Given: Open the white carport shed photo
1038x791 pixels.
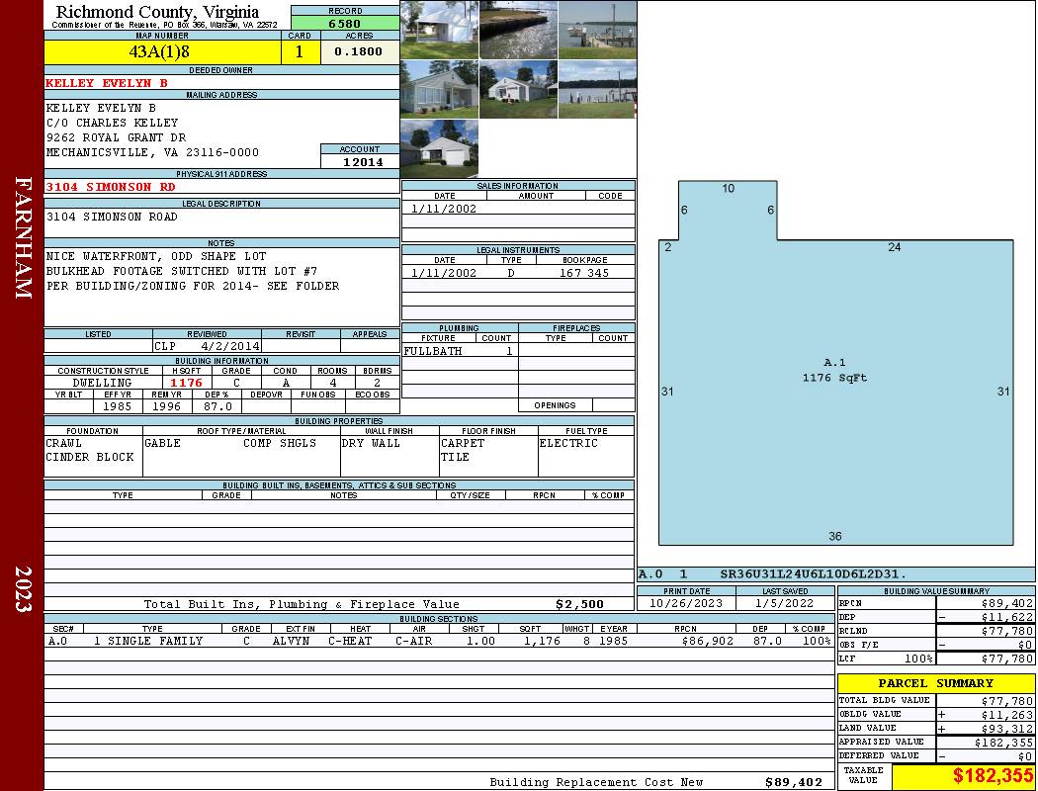Looking at the screenshot, I should pos(439,30).
